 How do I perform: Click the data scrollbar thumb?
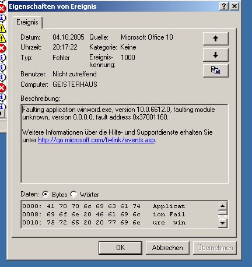(223, 212)
